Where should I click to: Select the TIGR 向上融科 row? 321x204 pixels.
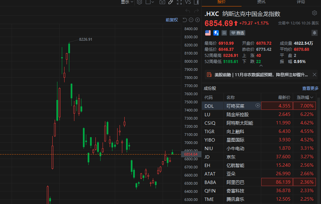[259, 131]
